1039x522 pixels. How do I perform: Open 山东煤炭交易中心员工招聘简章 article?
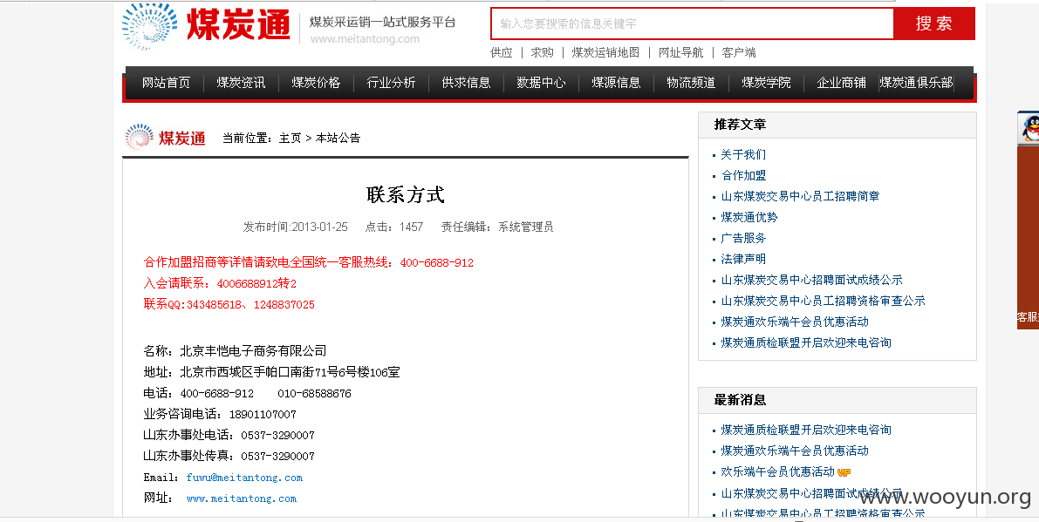[x=801, y=196]
